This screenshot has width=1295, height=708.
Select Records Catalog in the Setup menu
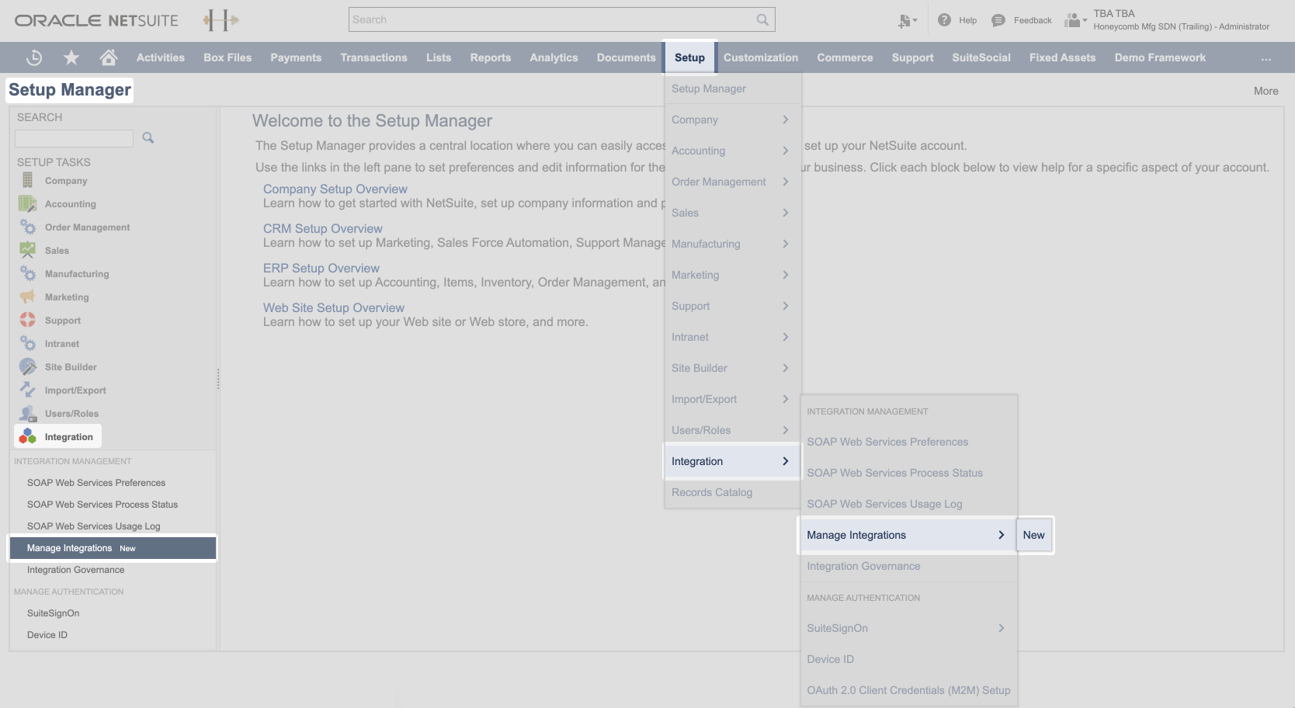tap(711, 492)
